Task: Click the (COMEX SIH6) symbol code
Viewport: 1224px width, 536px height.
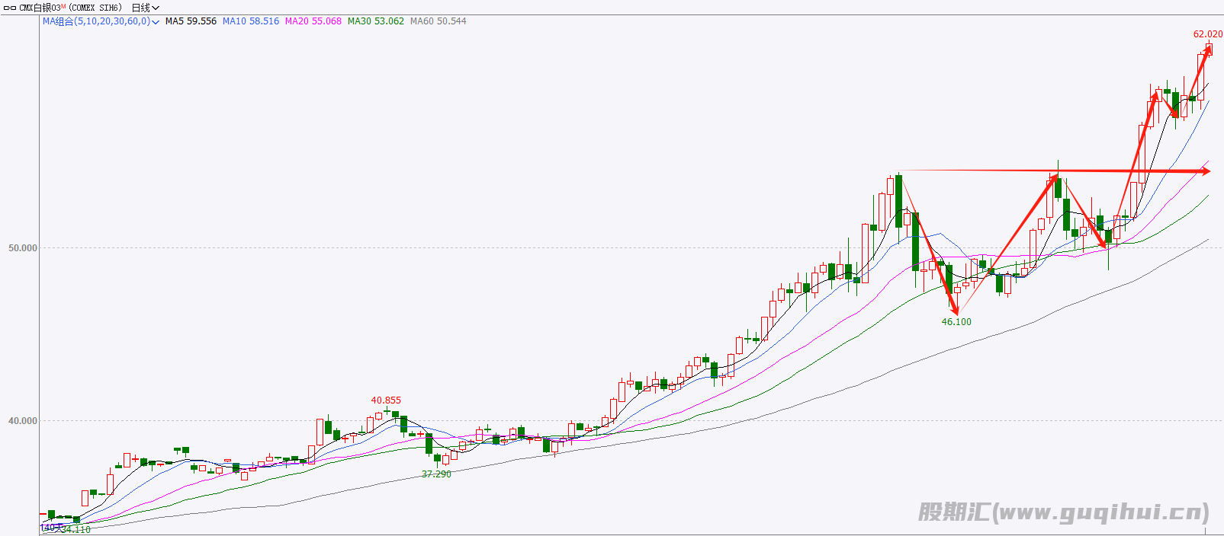Action: [95, 8]
